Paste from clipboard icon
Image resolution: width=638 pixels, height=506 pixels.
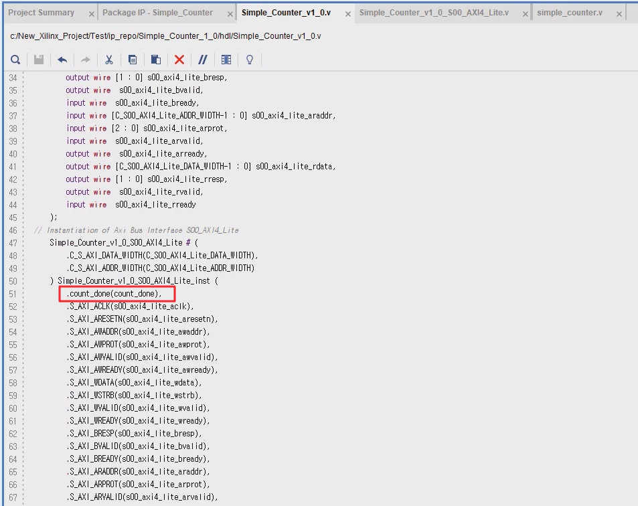click(156, 60)
